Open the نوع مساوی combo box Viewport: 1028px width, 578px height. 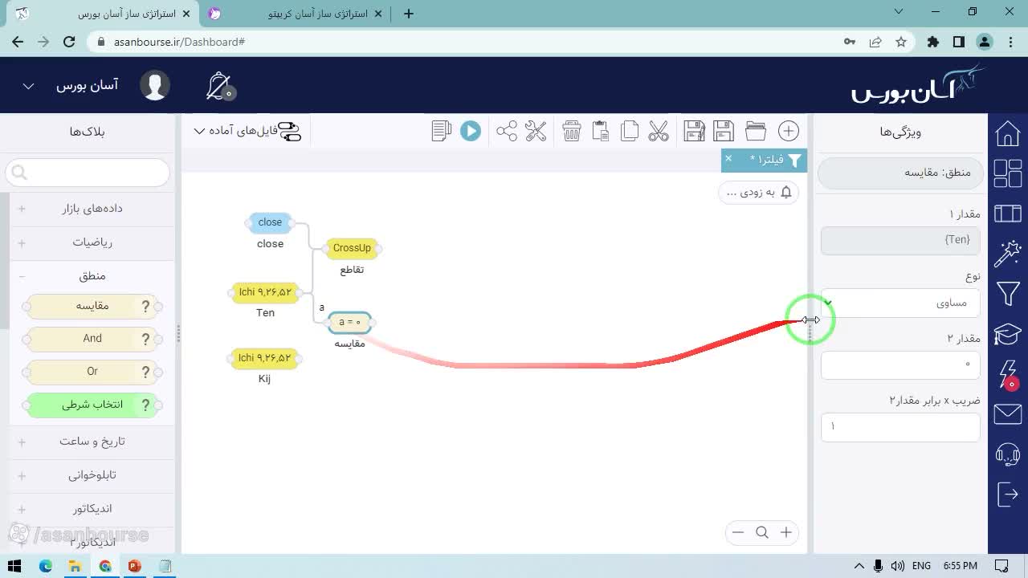pyautogui.click(x=900, y=303)
